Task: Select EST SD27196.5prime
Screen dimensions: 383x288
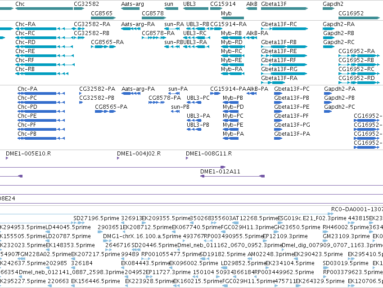Action: (x=79, y=223)
